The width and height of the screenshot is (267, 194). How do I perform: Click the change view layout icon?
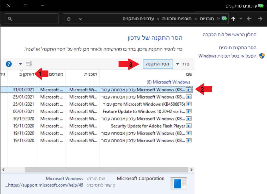(x=29, y=64)
